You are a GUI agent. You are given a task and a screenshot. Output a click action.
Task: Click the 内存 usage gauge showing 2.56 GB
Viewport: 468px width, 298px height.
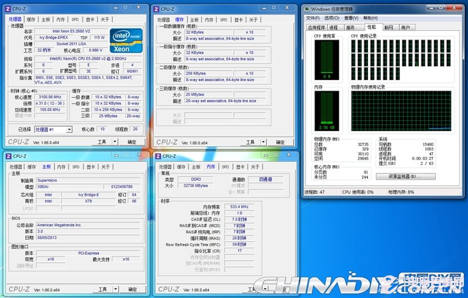(x=327, y=111)
